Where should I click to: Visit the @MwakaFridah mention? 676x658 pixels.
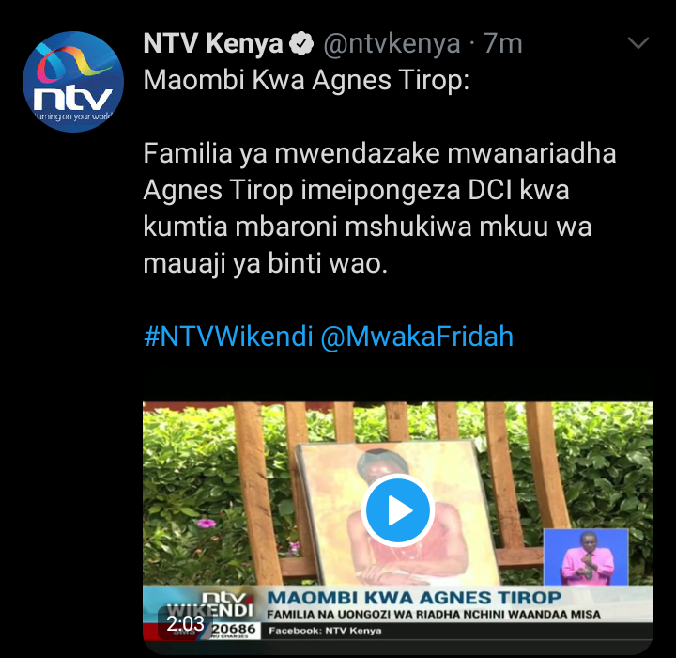pyautogui.click(x=417, y=337)
